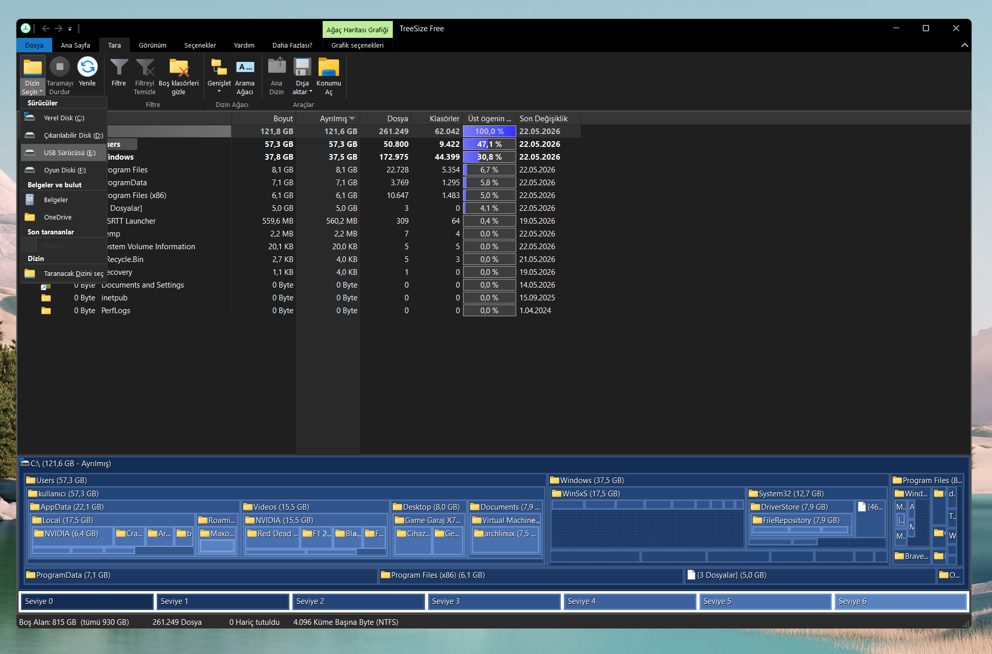Click the inetpub folder icon
This screenshot has height=654, width=992.
click(46, 298)
